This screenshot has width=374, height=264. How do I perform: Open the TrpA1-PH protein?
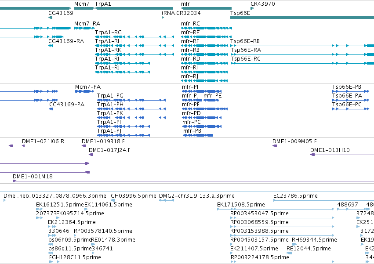pos(110,105)
